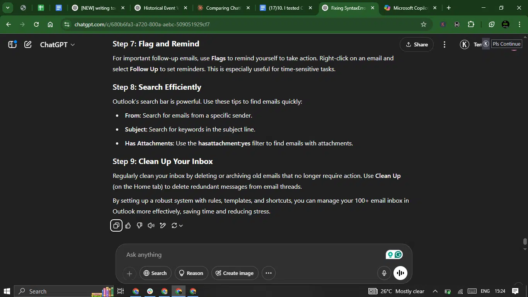Image resolution: width=528 pixels, height=297 pixels.
Task: Switch to the Microsoft Copilot tab
Action: click(411, 8)
